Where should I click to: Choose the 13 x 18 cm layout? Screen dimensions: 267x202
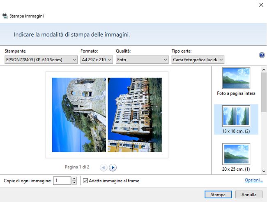tap(236, 119)
